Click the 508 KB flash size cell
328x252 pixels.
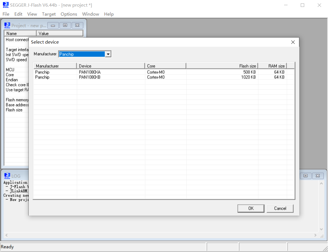(x=249, y=72)
